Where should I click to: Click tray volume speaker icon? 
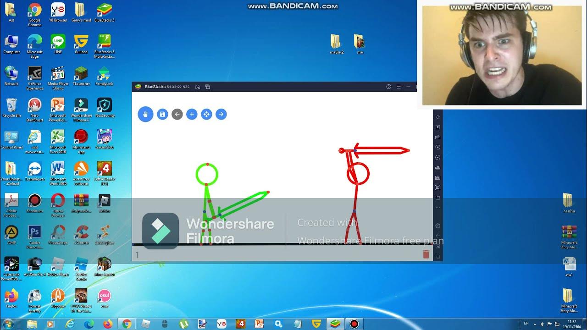click(543, 324)
